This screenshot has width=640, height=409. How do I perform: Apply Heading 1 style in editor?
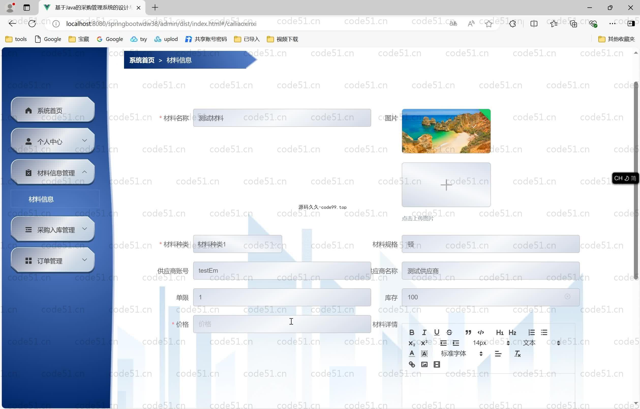point(500,332)
